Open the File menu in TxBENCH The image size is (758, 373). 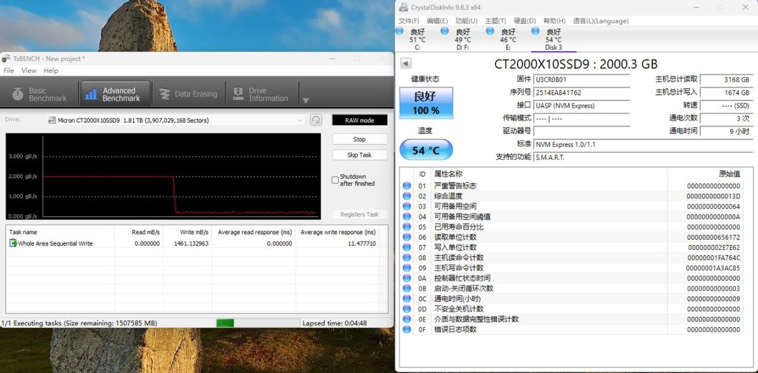point(9,71)
